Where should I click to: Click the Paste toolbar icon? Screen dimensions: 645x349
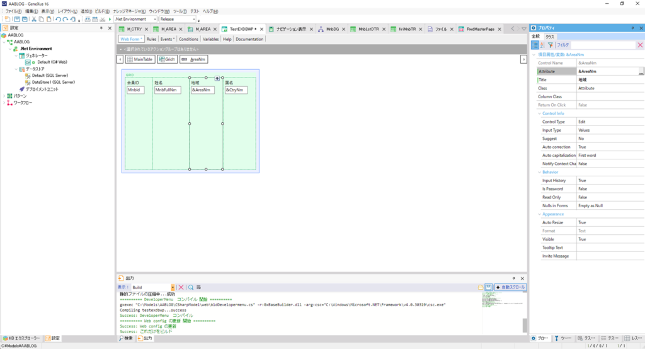click(49, 20)
